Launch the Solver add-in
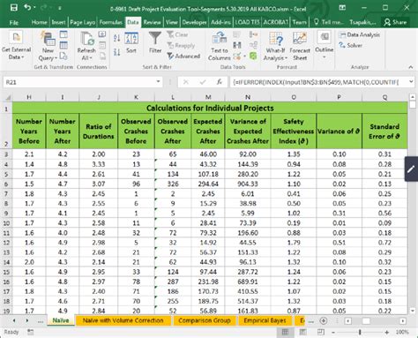418x338 pixels. pos(350,45)
